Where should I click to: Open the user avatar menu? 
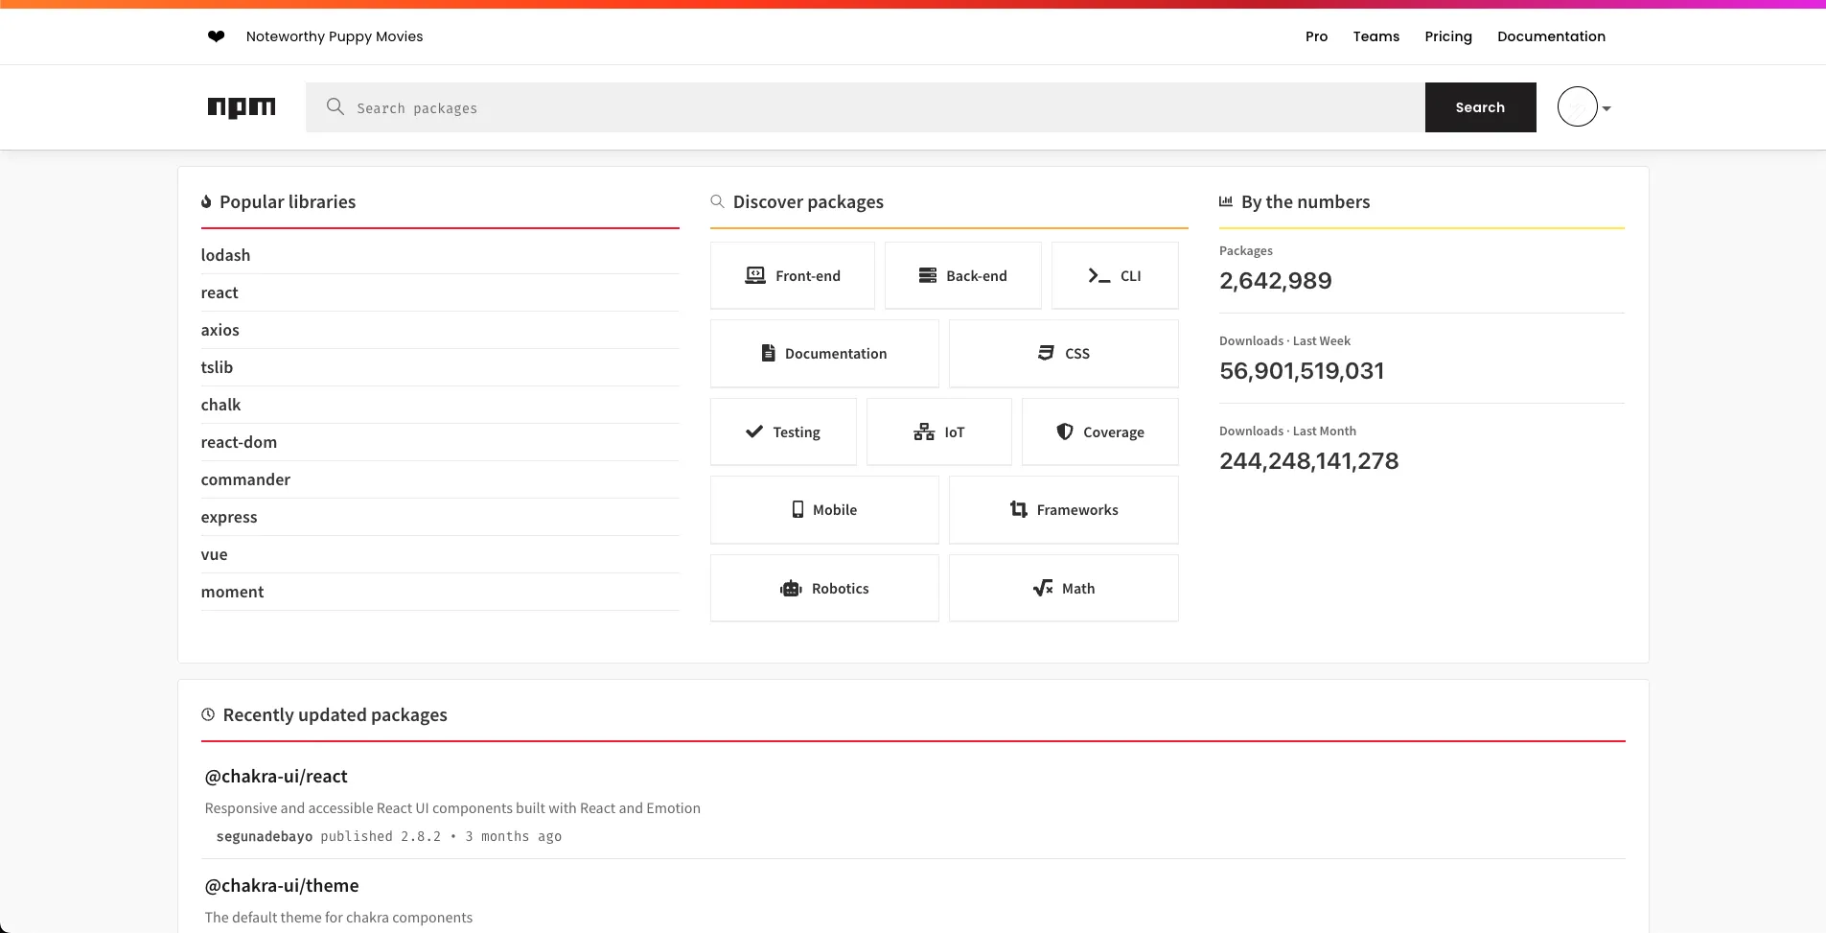pos(1577,106)
